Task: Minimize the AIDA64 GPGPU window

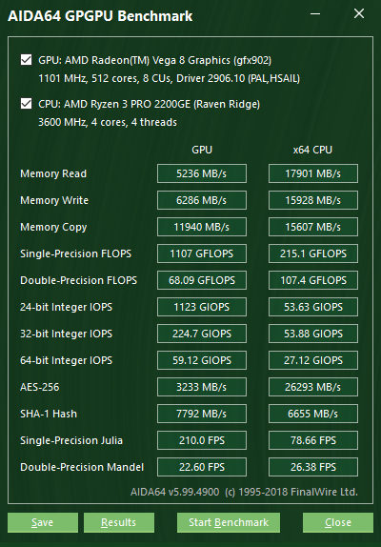Action: (x=315, y=14)
